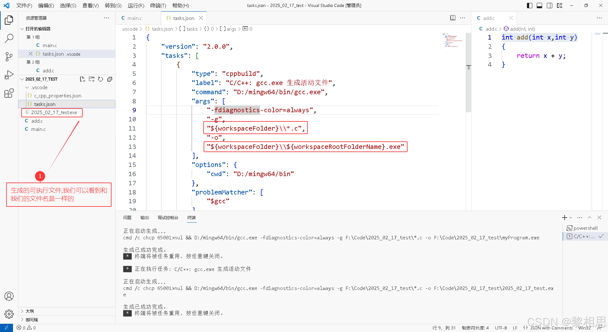Open more actions for add.c editor group
608x332 pixels.
(599, 18)
